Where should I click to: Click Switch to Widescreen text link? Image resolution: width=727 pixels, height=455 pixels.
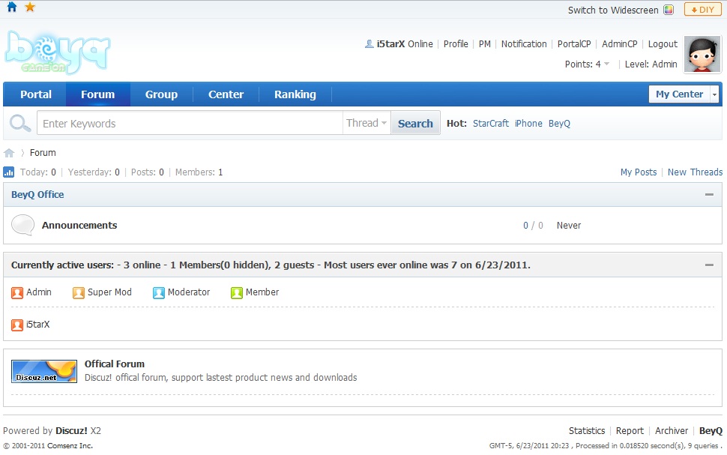(613, 10)
